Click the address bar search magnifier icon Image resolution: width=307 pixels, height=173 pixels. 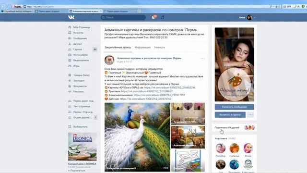tap(271, 6)
